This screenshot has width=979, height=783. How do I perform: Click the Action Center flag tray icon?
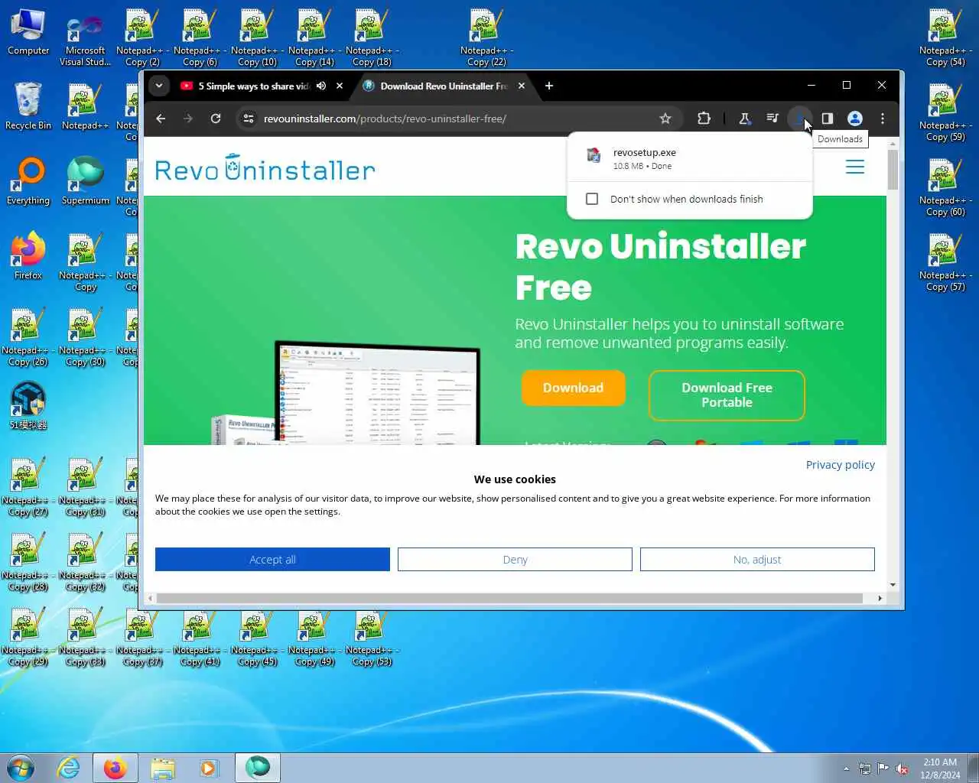click(x=883, y=768)
